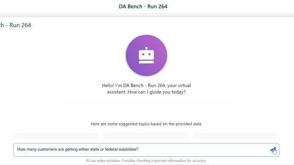This screenshot has height=165, width=294.
Task: Click the white robot face inside avatar
Action: pos(146,55)
